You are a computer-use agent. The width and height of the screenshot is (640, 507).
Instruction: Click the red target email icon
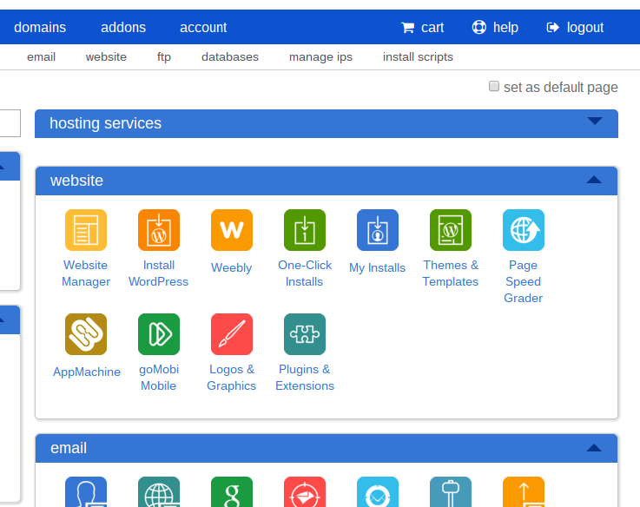coord(305,491)
